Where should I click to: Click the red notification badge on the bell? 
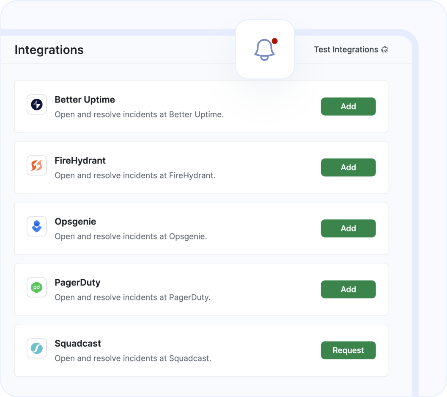coord(275,41)
